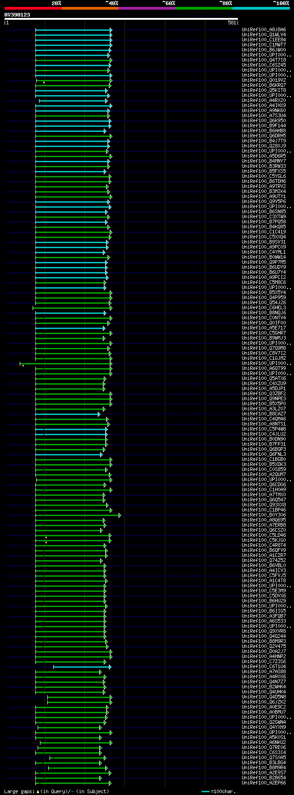
Task: Click the query end position 581
Action: click(232, 23)
